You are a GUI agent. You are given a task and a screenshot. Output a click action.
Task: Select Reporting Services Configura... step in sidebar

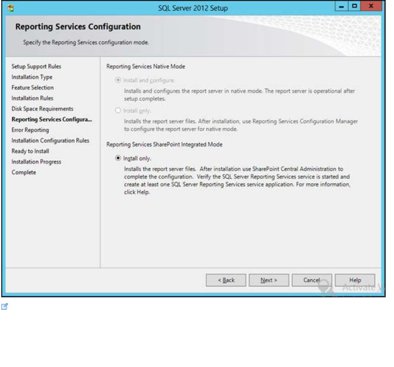coord(52,119)
